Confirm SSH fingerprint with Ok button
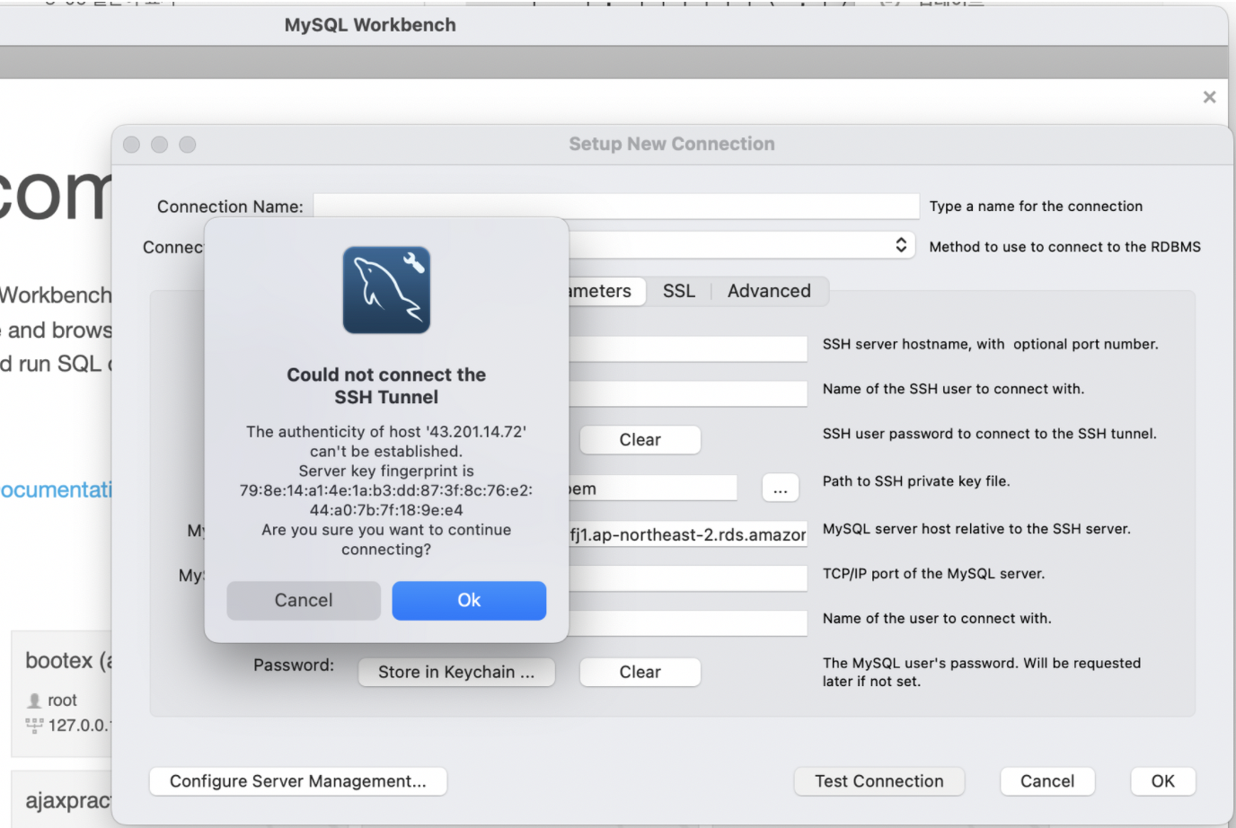 (x=469, y=600)
